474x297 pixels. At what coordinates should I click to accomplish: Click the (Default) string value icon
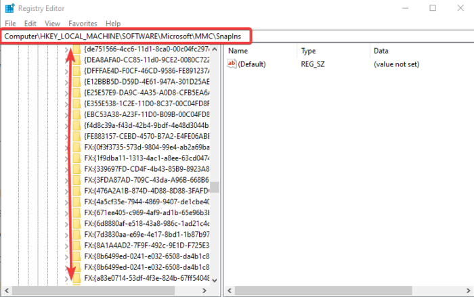coord(232,64)
